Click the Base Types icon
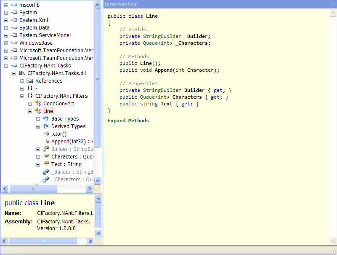 pyautogui.click(x=46, y=119)
